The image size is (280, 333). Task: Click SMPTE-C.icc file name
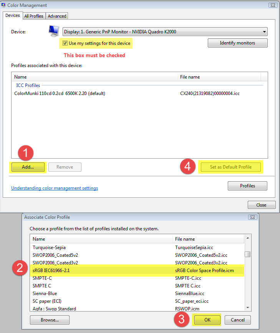click(188, 278)
